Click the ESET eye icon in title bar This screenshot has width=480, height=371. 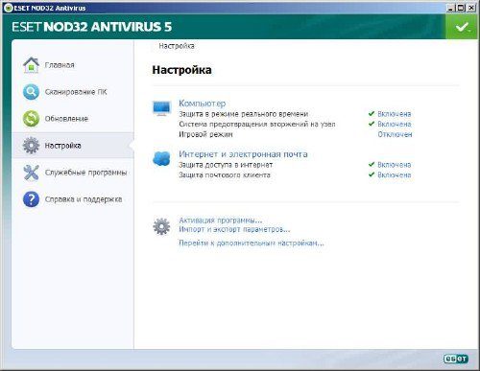9,8
